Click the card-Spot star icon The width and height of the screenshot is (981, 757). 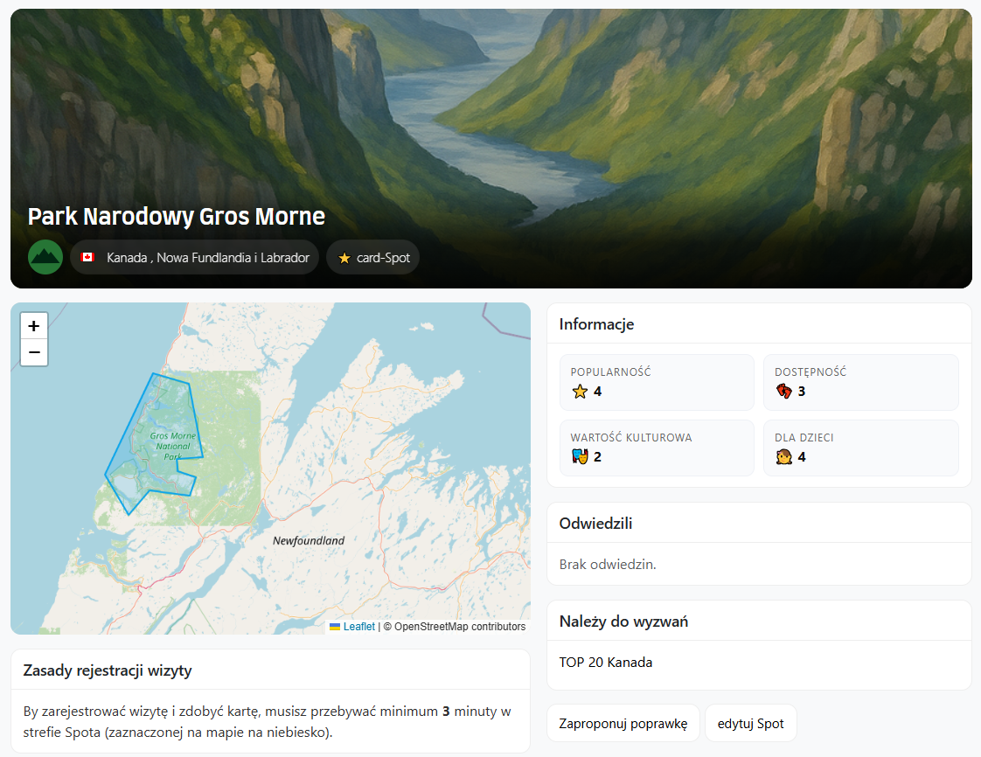click(x=344, y=258)
